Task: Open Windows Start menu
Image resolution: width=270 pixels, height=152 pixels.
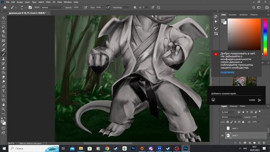Action: tap(4, 149)
